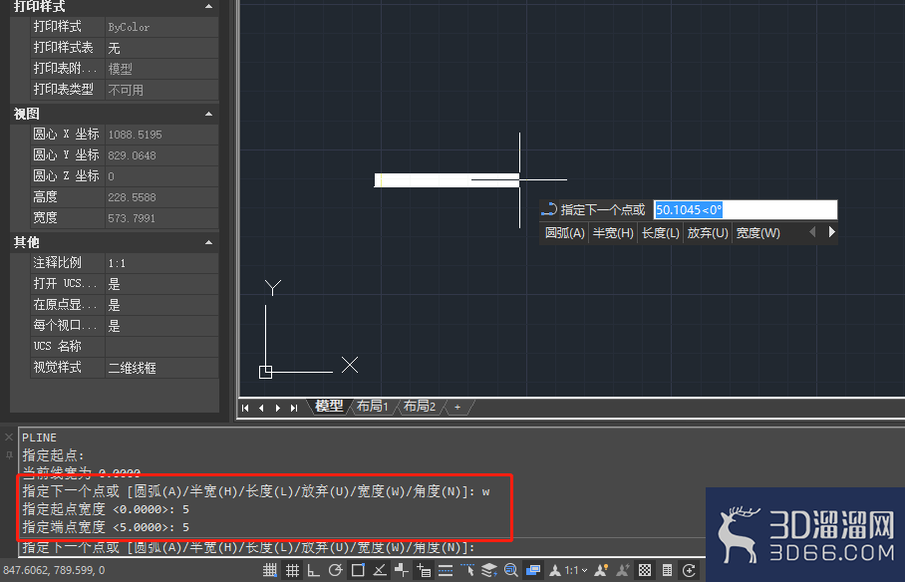Click 圆心 Y 坐标 value 829.0648
The image size is (905, 582).
(161, 155)
